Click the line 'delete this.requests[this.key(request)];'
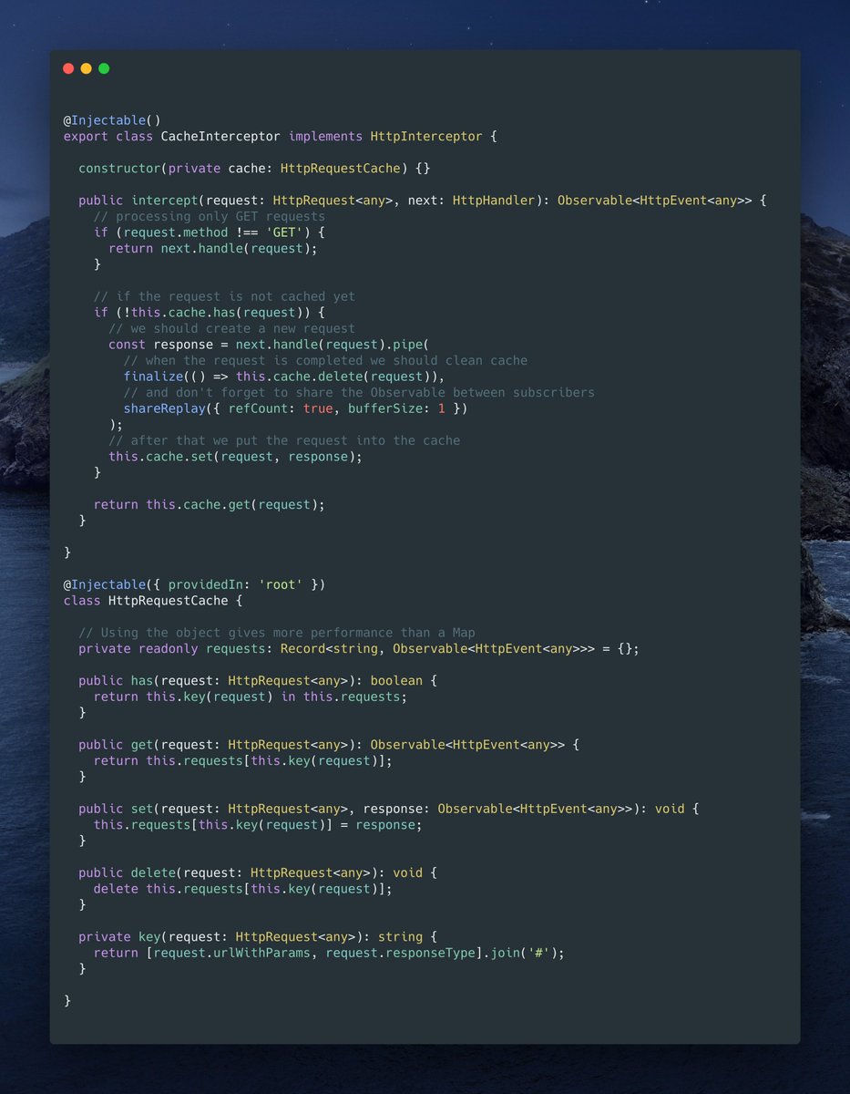This screenshot has height=1094, width=850. click(243, 889)
